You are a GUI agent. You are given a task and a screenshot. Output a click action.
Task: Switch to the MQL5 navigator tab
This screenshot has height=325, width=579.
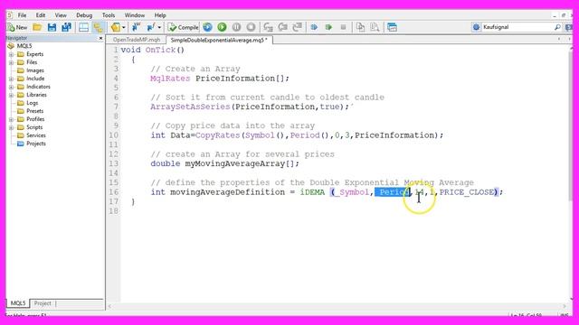pyautogui.click(x=18, y=303)
